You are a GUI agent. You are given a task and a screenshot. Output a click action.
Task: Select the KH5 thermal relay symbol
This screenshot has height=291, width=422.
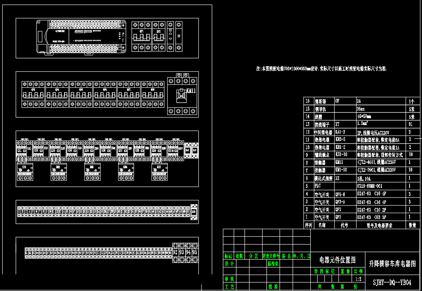coord(159,172)
